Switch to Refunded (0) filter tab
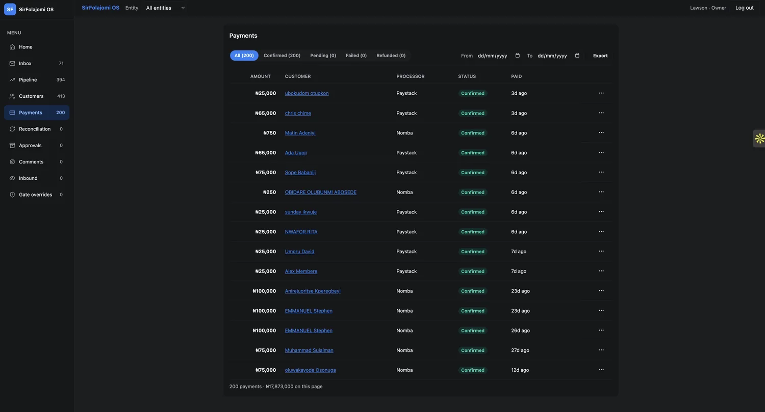Screen dimensions: 765x412 391,56
